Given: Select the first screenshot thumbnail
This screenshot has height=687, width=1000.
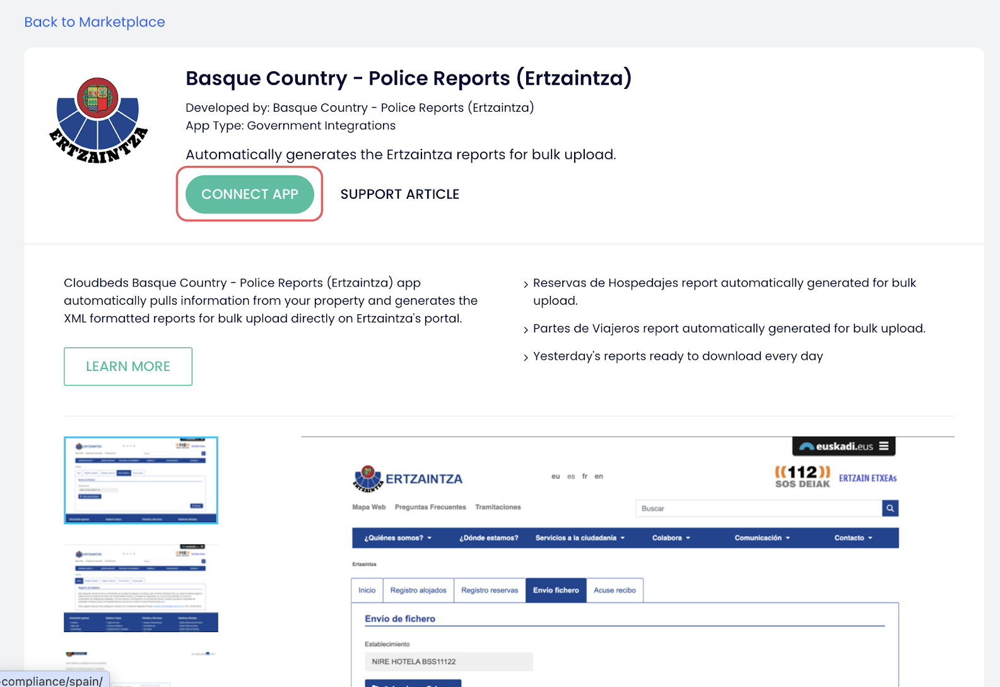Looking at the screenshot, I should point(141,480).
